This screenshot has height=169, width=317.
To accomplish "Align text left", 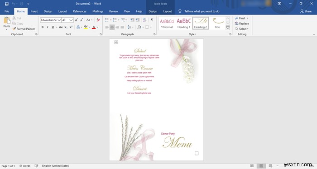I will pos(107,27).
